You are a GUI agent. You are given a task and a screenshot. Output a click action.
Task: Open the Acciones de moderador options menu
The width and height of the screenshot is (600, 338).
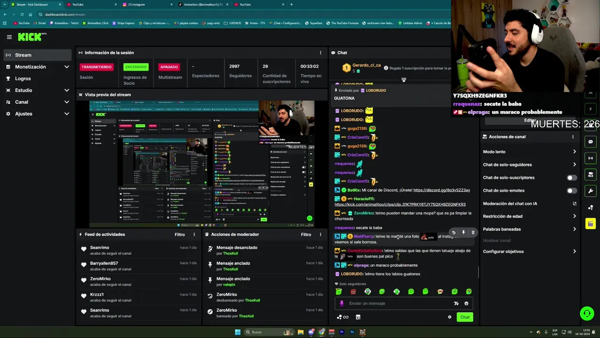321,234
